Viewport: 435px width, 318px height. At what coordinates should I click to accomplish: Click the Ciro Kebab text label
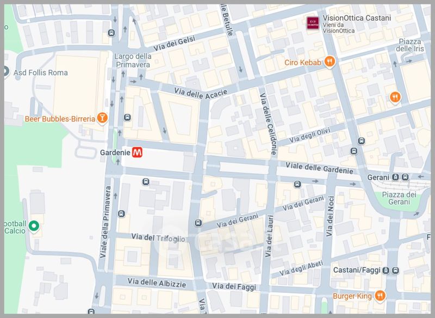(x=303, y=63)
